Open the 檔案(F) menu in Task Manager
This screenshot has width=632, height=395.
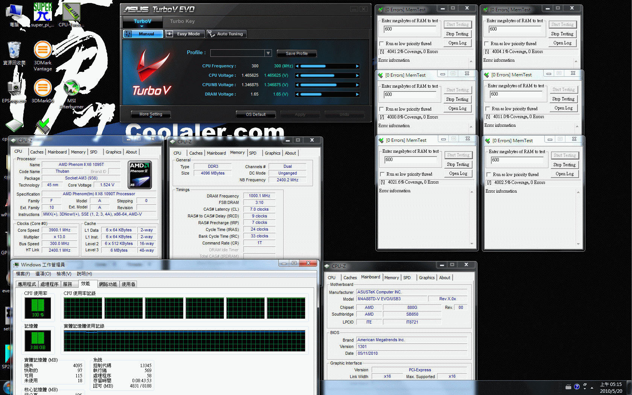click(23, 274)
